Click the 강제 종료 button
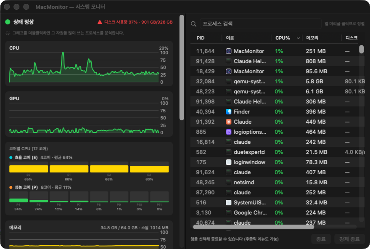The width and height of the screenshot is (370, 249). coord(349,239)
